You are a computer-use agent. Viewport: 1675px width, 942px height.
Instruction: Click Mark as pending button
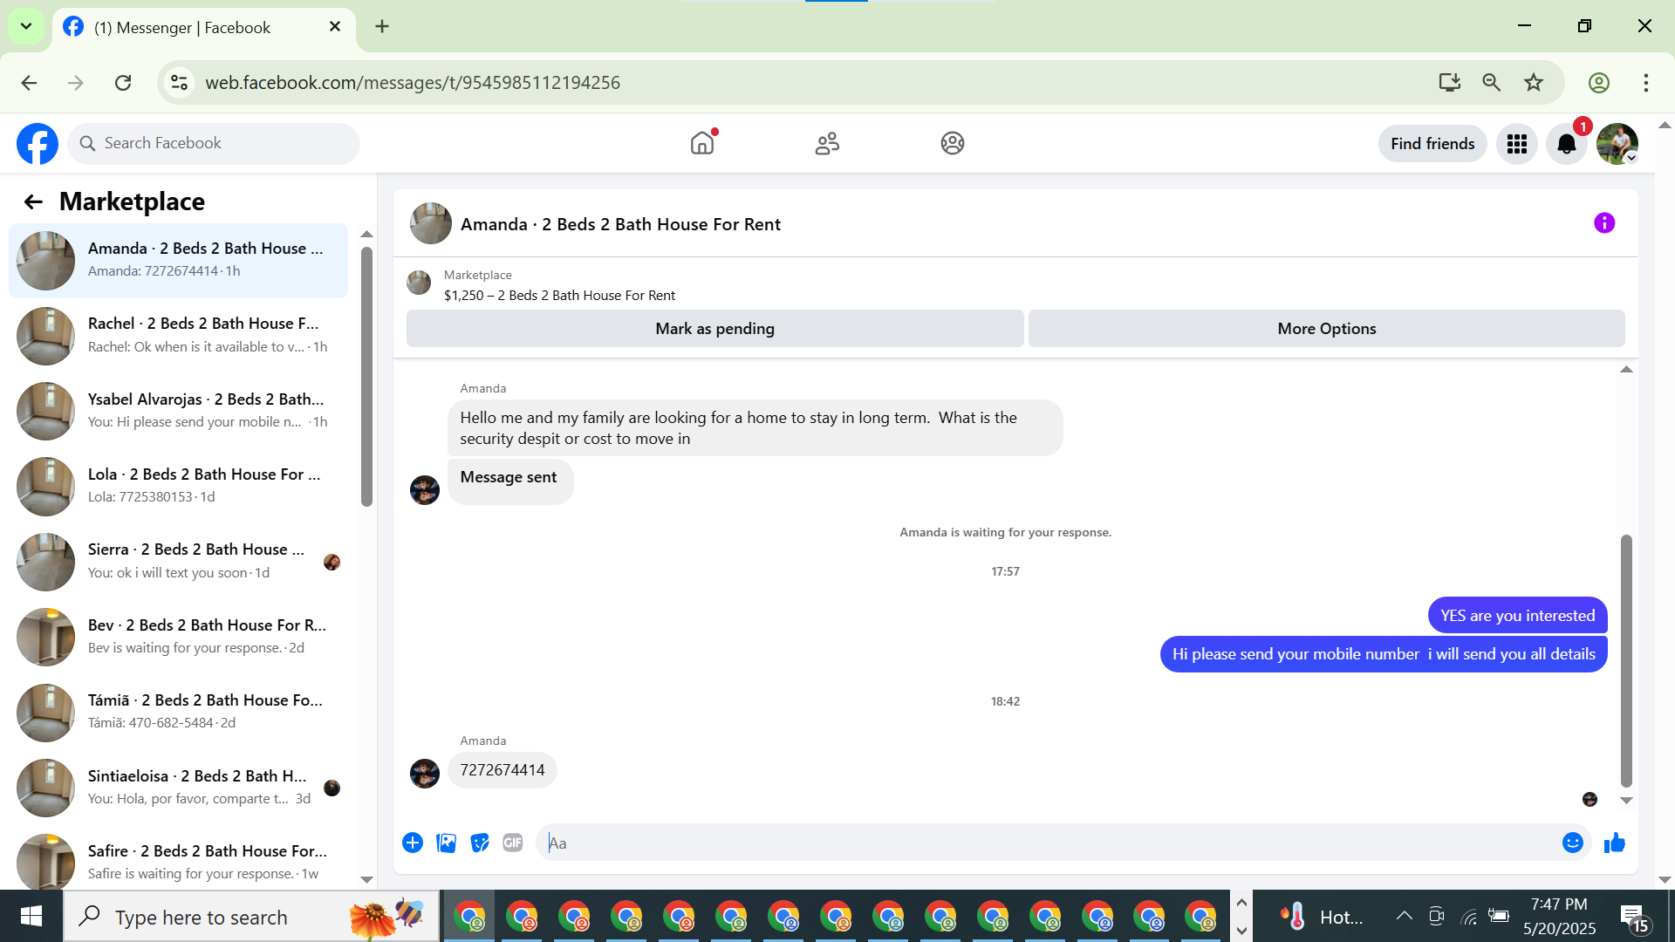coord(714,329)
